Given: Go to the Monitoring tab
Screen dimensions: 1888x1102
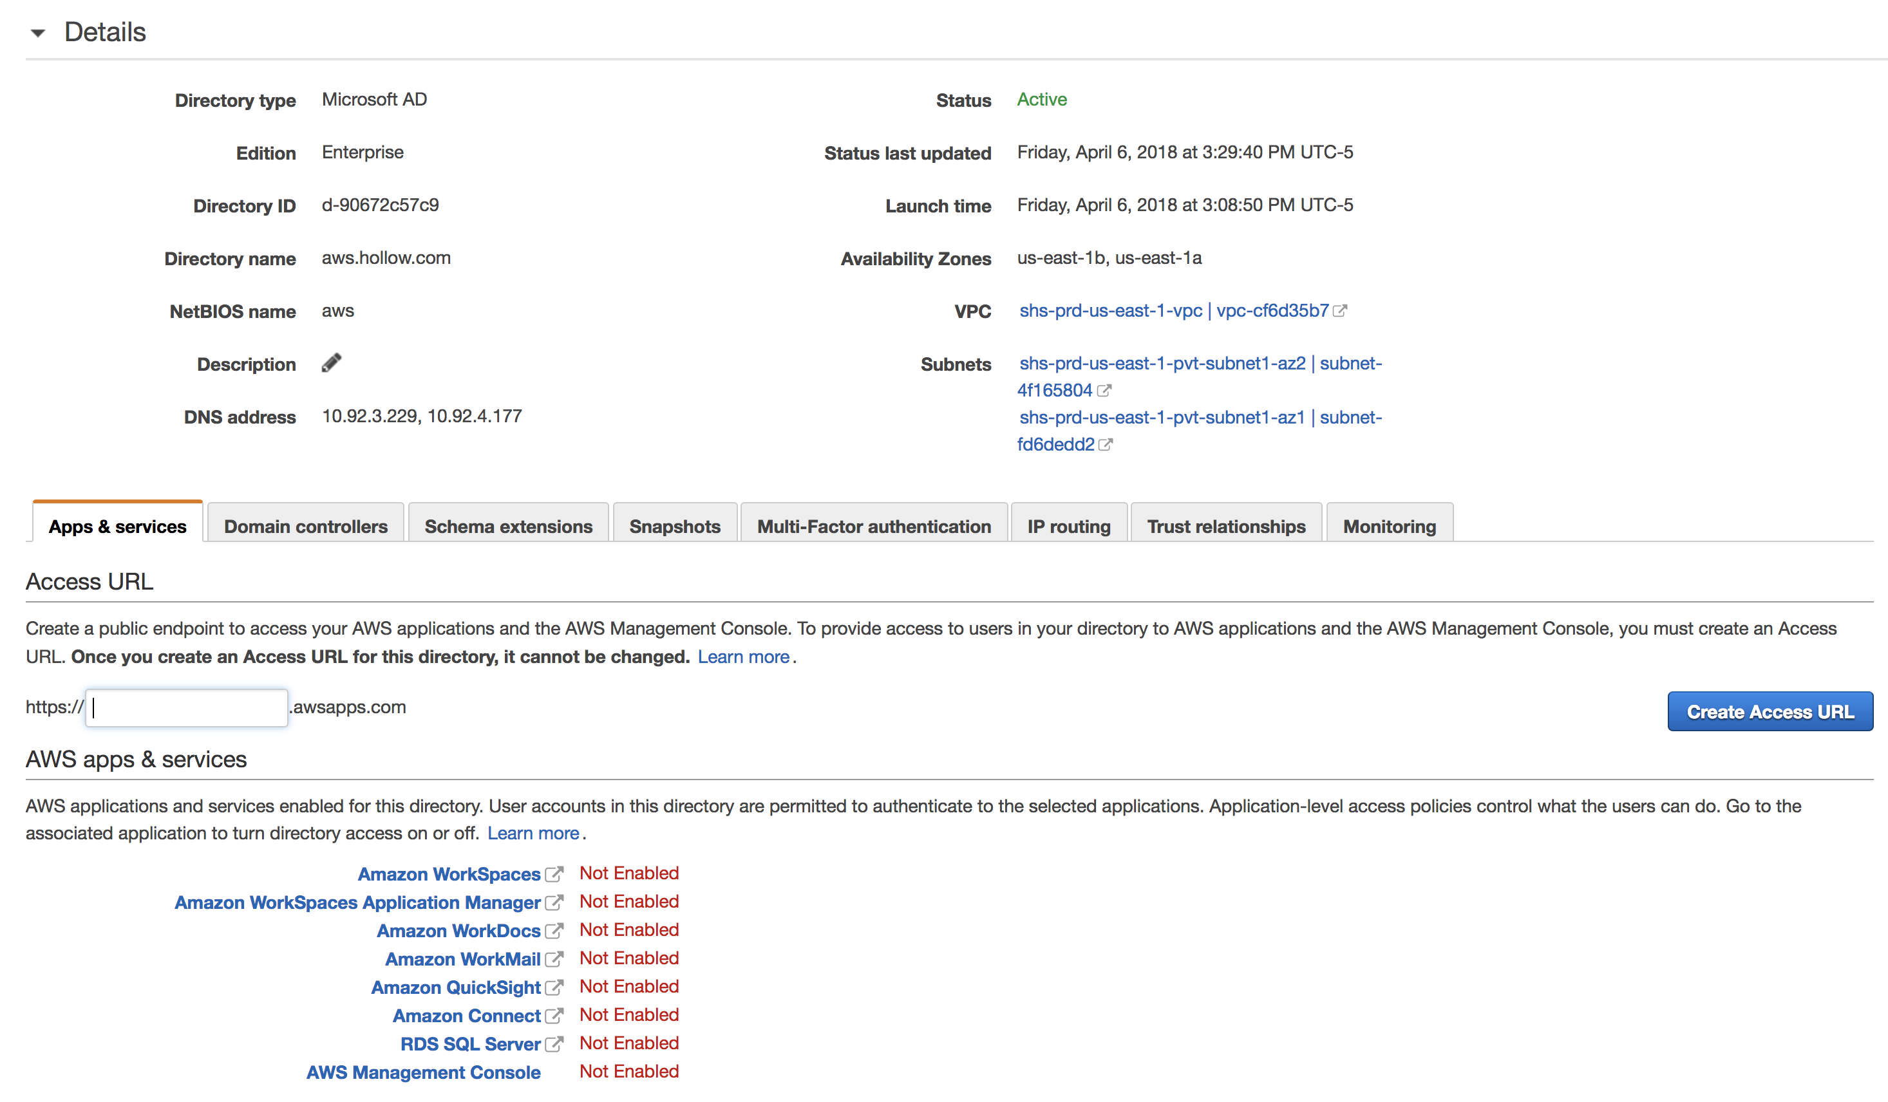Looking at the screenshot, I should (x=1389, y=526).
